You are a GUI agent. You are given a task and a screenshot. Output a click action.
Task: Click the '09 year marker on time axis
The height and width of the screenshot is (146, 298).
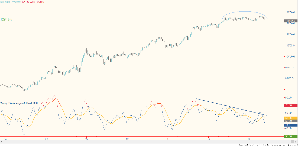click(x=86, y=138)
